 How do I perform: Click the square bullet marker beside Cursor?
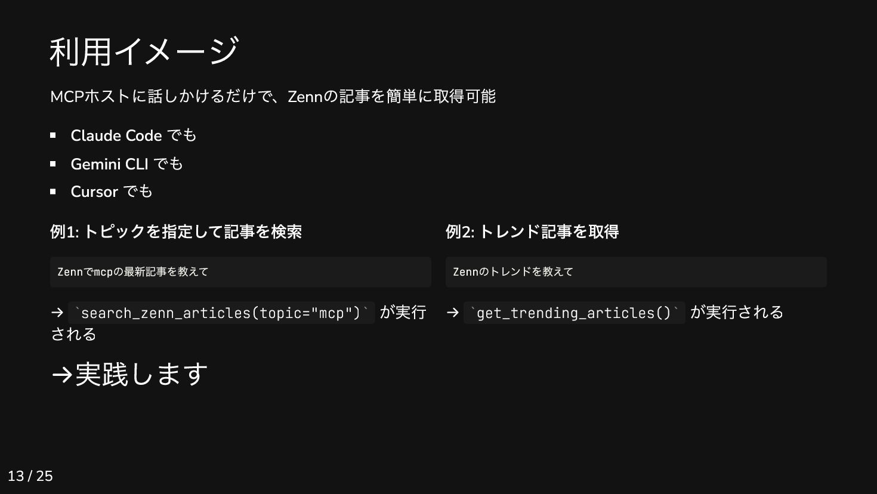53,192
